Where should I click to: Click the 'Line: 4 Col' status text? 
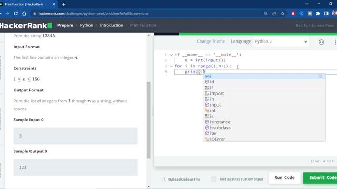(x=323, y=161)
